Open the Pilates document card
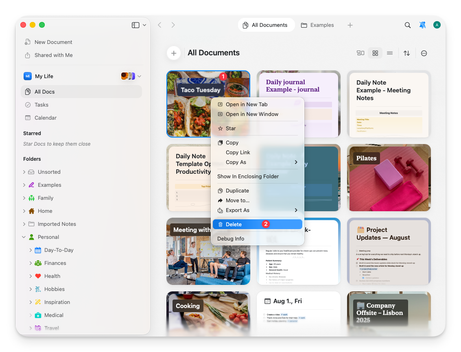The image size is (461, 352). coord(389,177)
